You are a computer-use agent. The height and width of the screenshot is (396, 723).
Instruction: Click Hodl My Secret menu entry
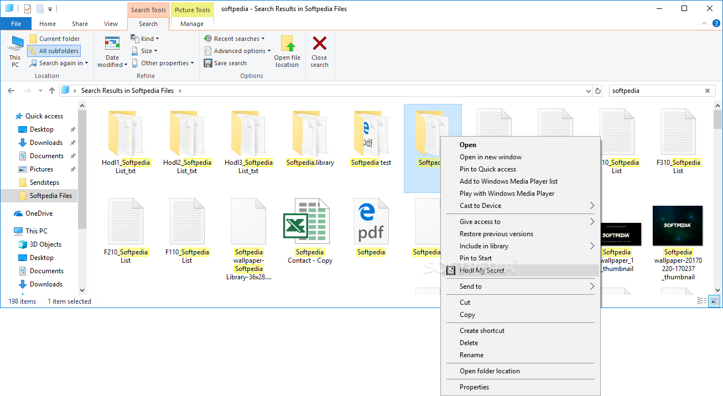tap(482, 270)
